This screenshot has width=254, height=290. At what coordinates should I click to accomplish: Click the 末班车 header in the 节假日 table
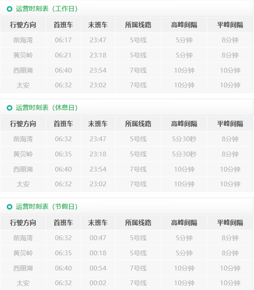pyautogui.click(x=98, y=223)
